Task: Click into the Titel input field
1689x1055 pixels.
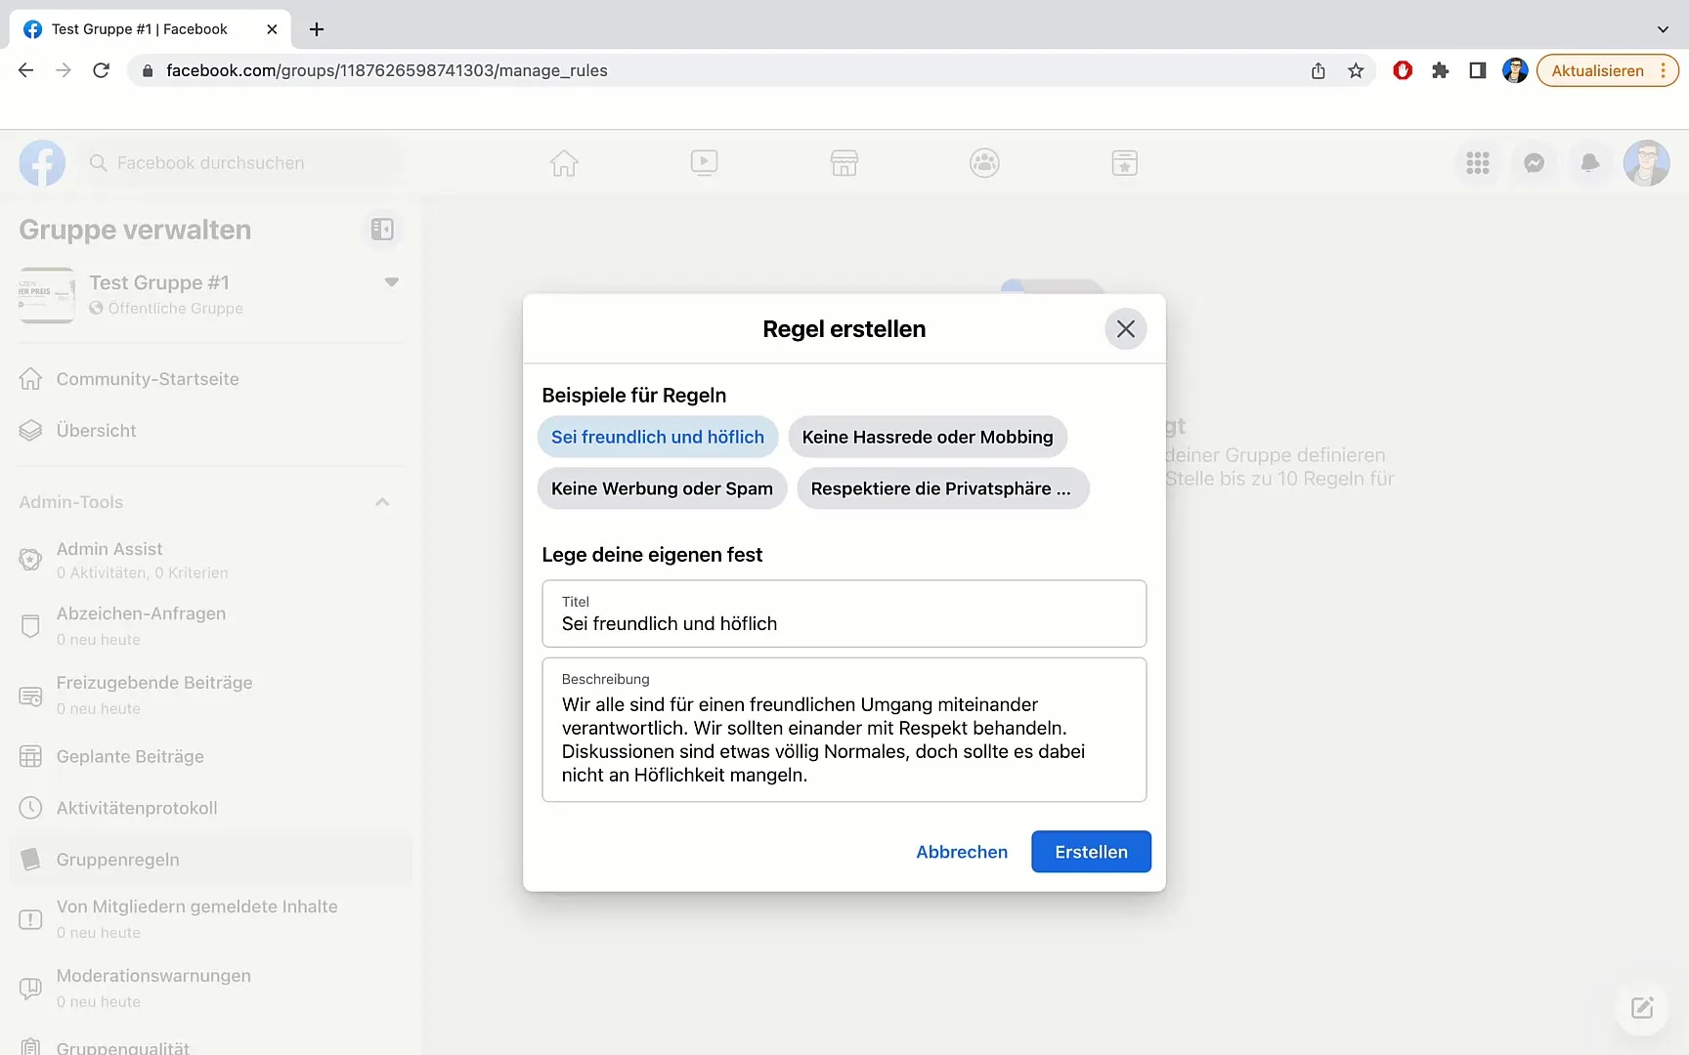Action: click(844, 613)
